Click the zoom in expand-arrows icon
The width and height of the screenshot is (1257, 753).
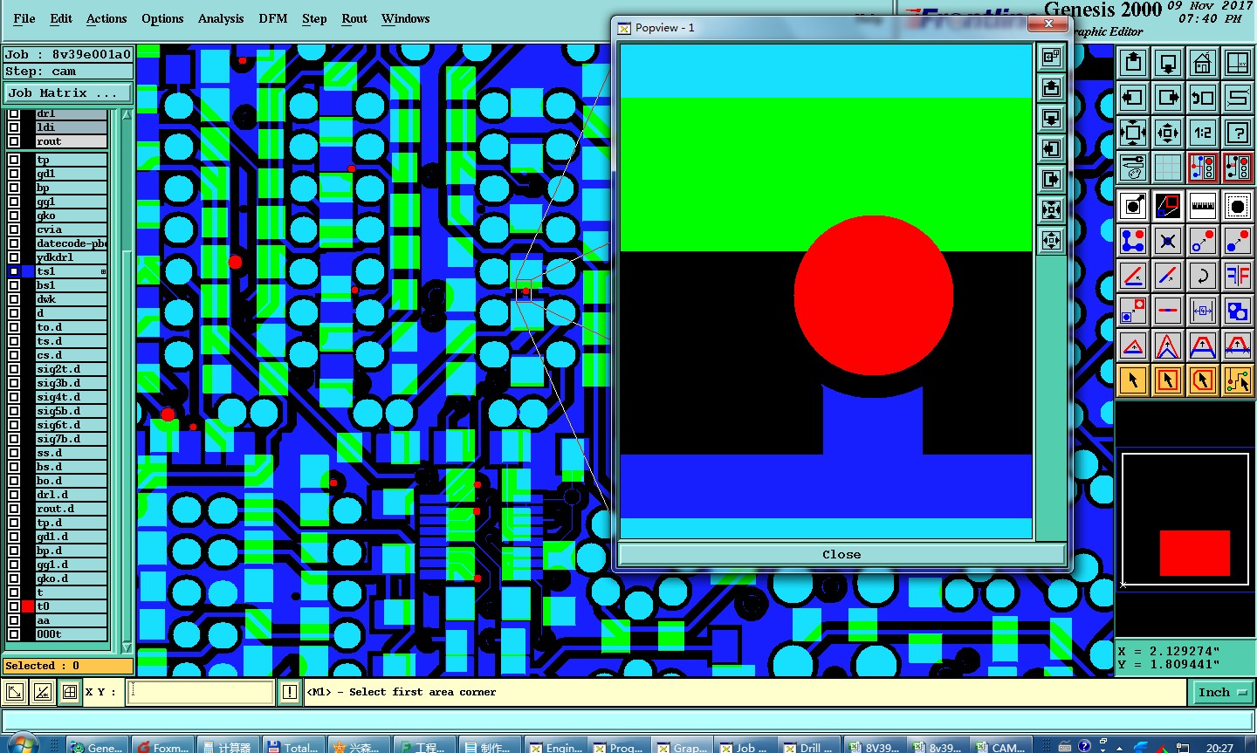[x=1133, y=133]
